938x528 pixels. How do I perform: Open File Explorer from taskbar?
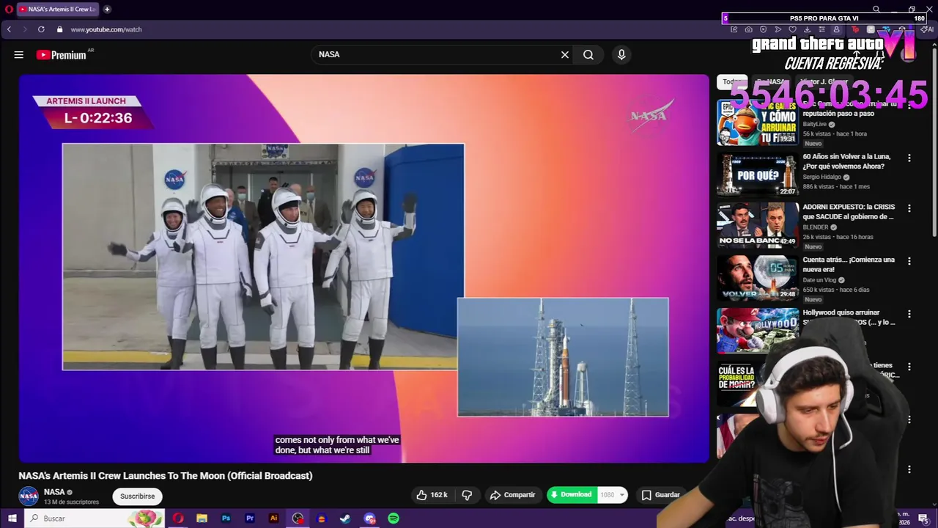click(202, 518)
